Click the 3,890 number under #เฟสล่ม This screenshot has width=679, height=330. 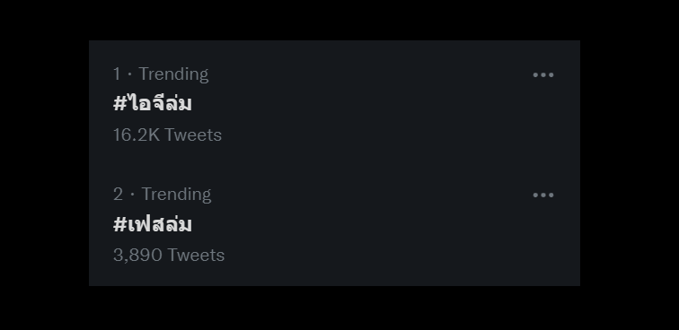point(137,256)
